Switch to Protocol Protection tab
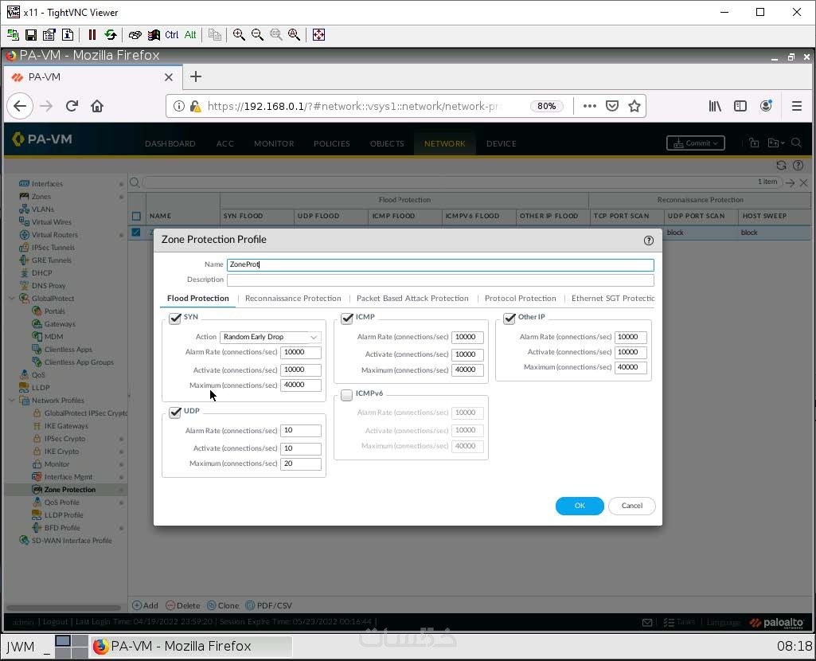 click(x=521, y=298)
